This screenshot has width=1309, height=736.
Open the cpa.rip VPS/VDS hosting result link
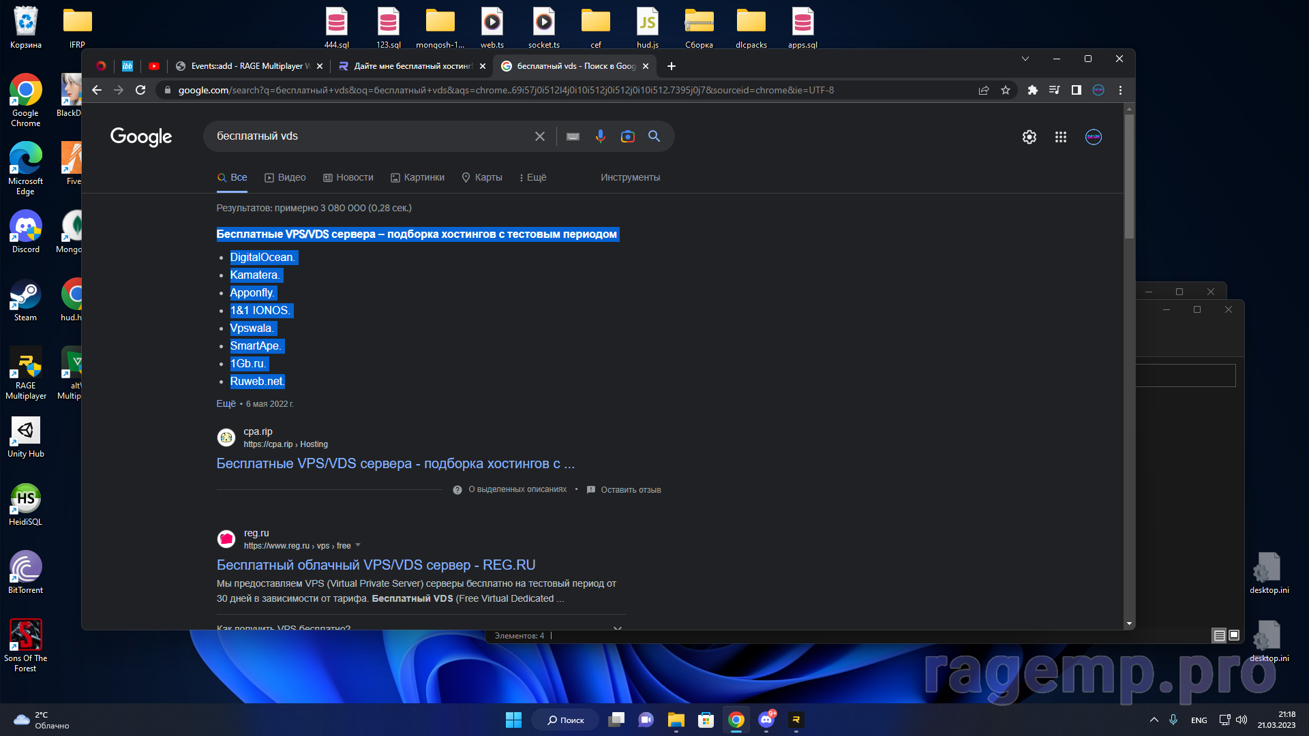pos(395,463)
